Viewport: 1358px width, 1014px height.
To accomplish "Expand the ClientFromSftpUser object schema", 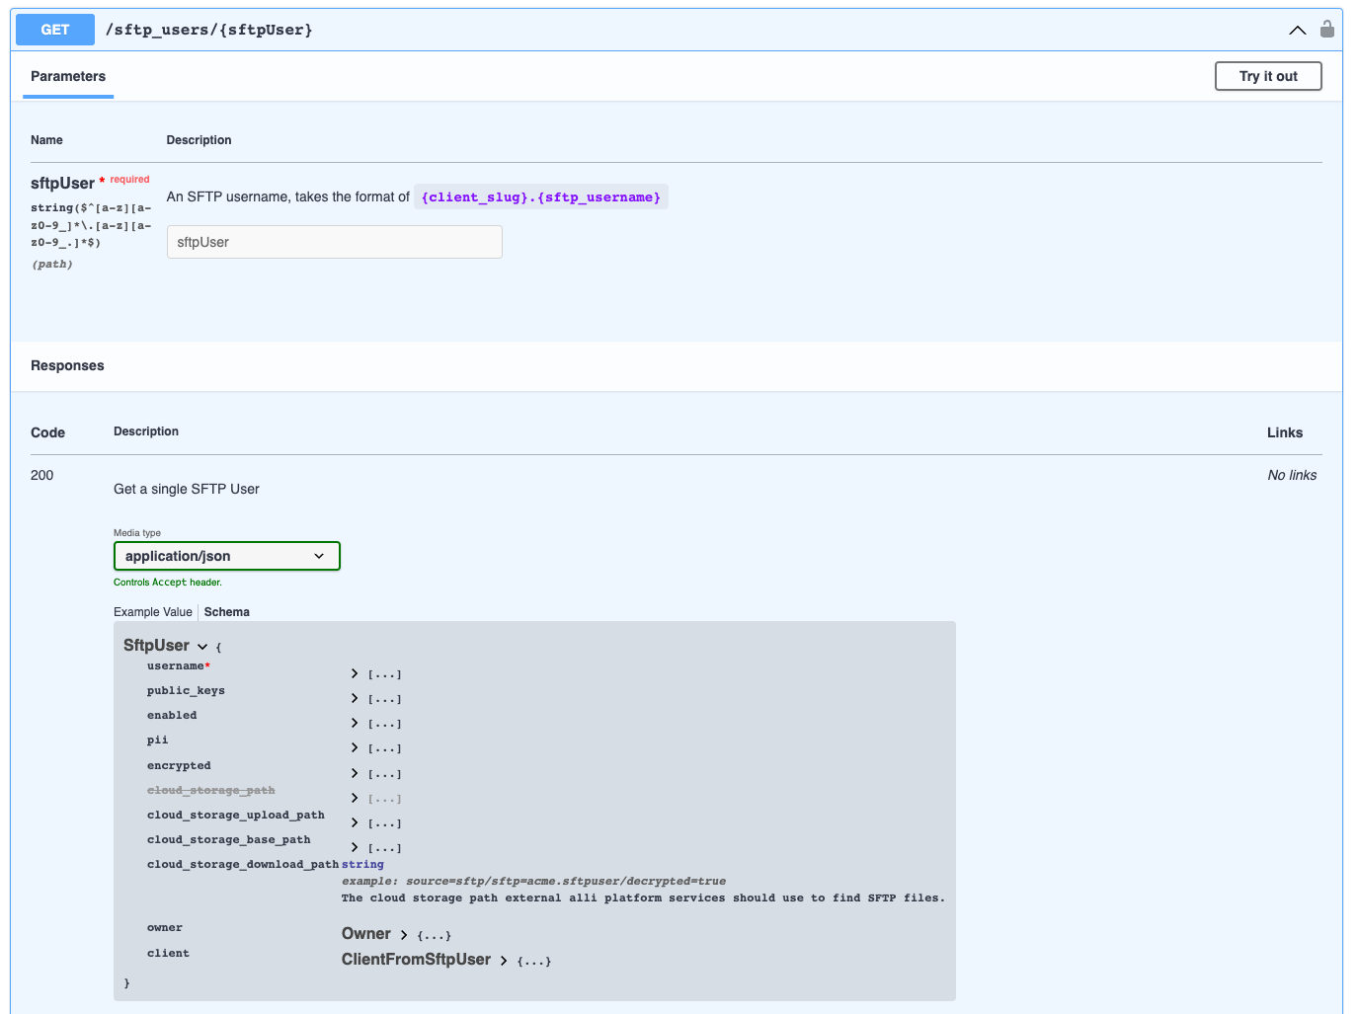I will pos(504,960).
